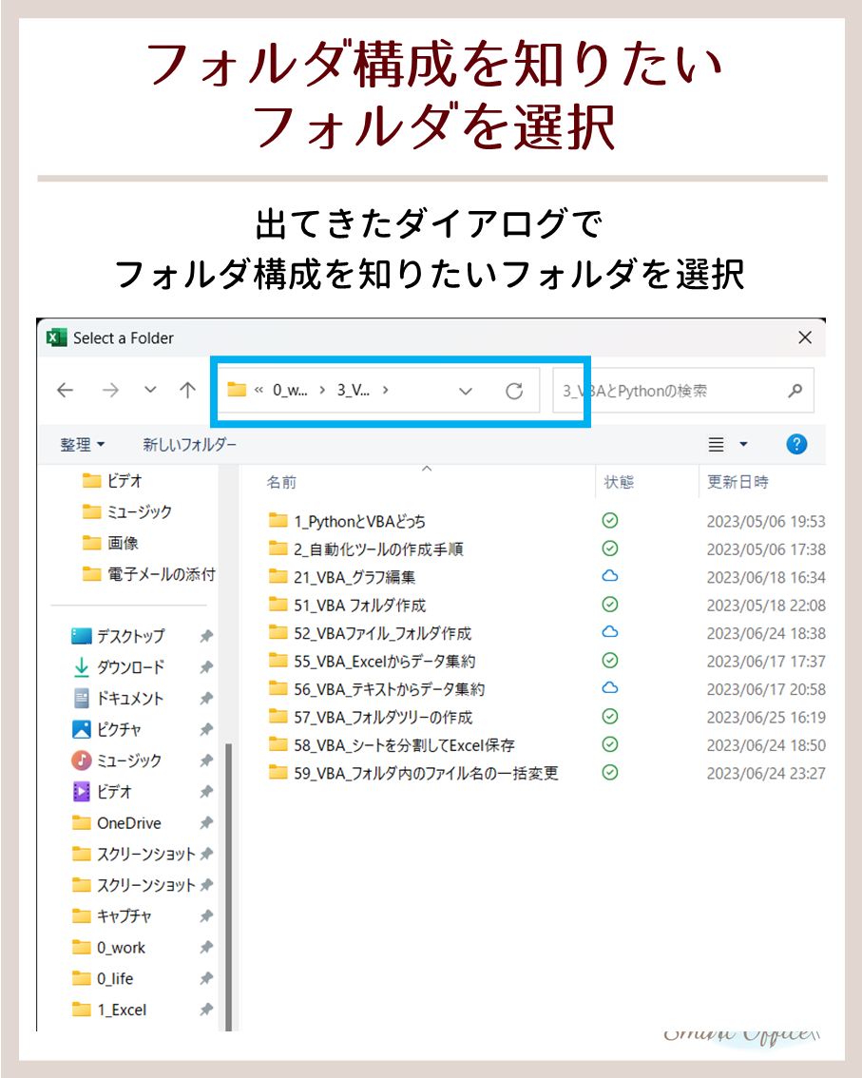Sort by the 状態 column header

click(x=619, y=482)
